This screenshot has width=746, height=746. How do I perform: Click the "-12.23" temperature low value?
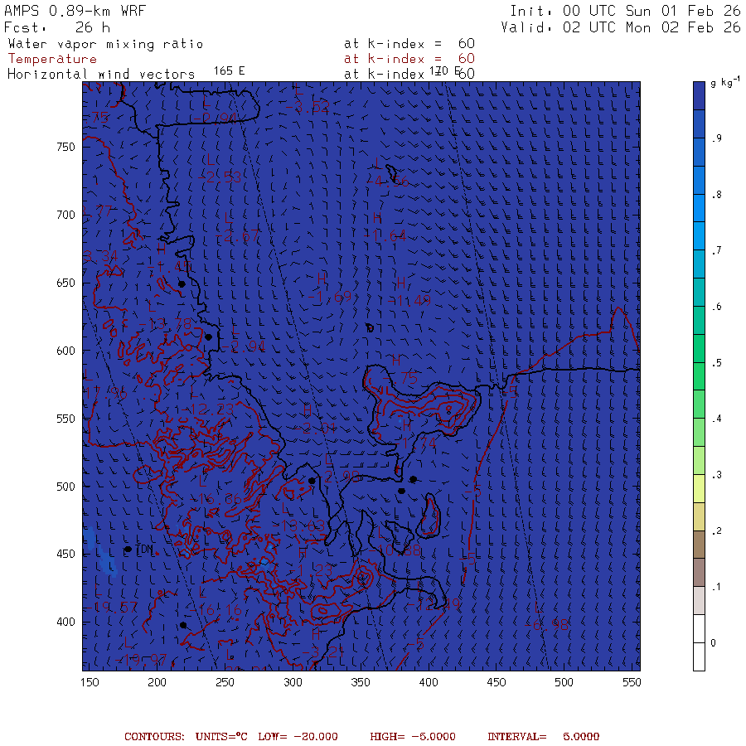207,409
